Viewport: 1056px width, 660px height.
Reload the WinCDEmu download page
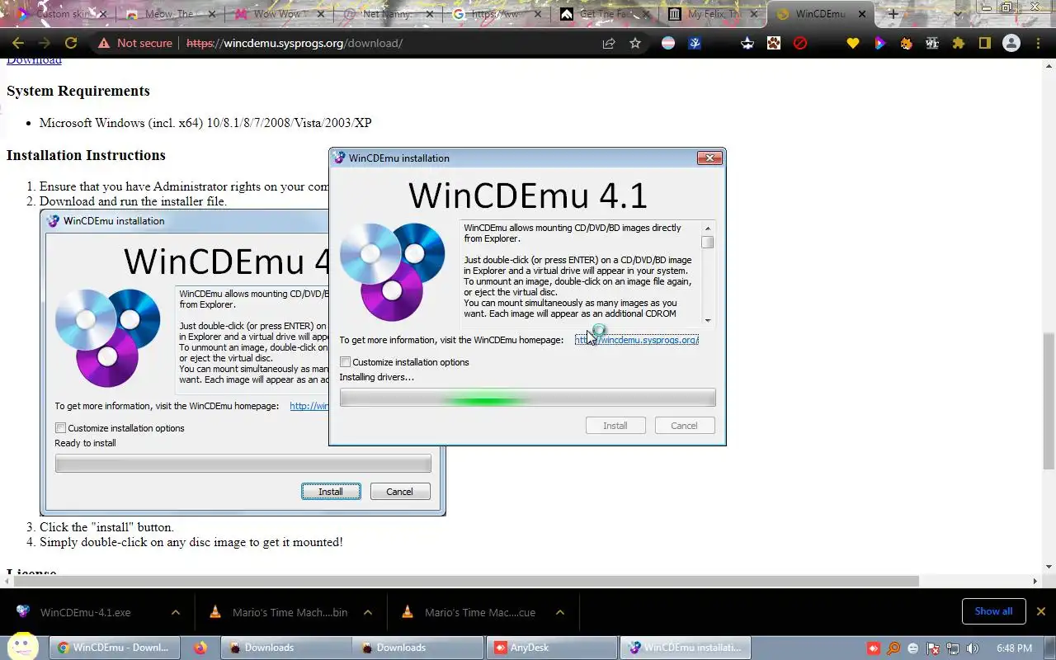point(71,43)
